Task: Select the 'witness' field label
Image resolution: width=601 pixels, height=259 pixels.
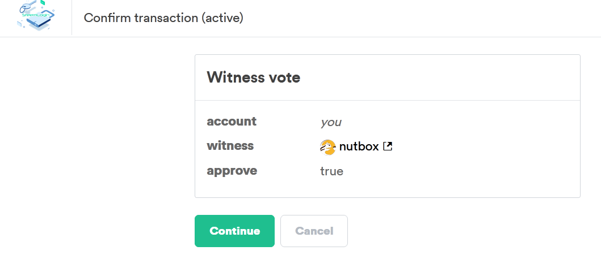Action: (230, 146)
